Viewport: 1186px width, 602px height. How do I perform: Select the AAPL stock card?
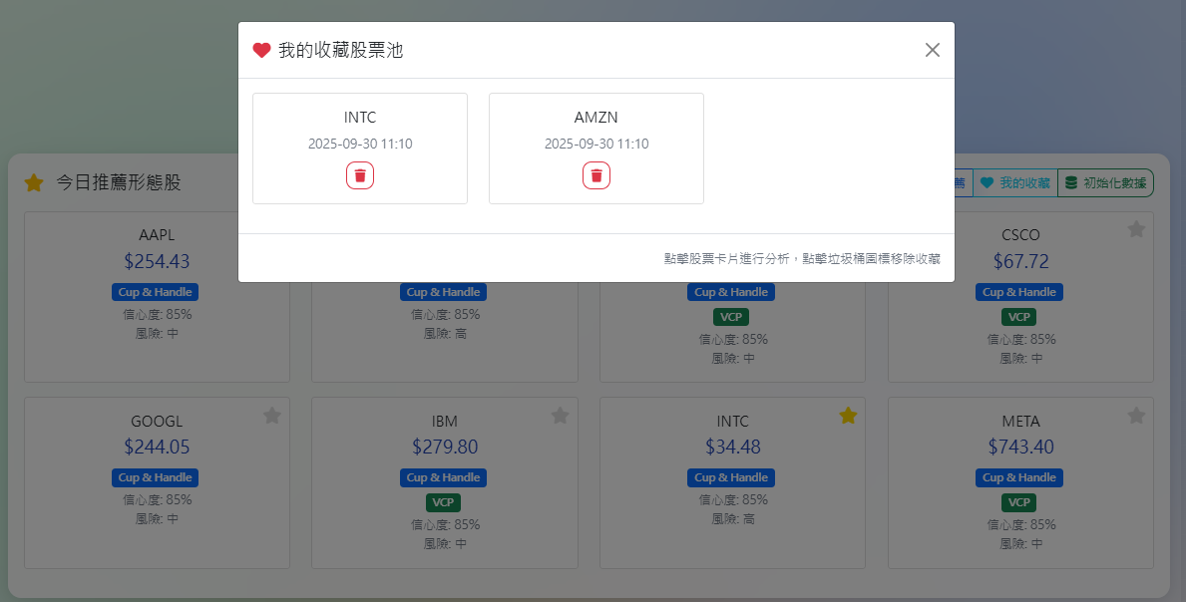click(157, 297)
